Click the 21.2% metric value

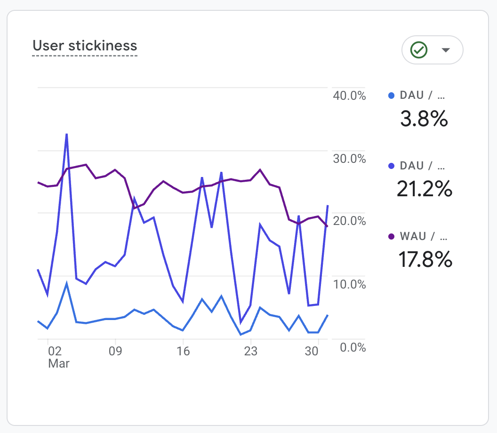[424, 189]
